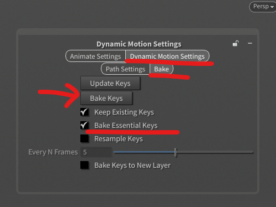Uncheck the Keep Existing Keys checkbox
Image resolution: width=276 pixels, height=207 pixels.
pyautogui.click(x=84, y=112)
